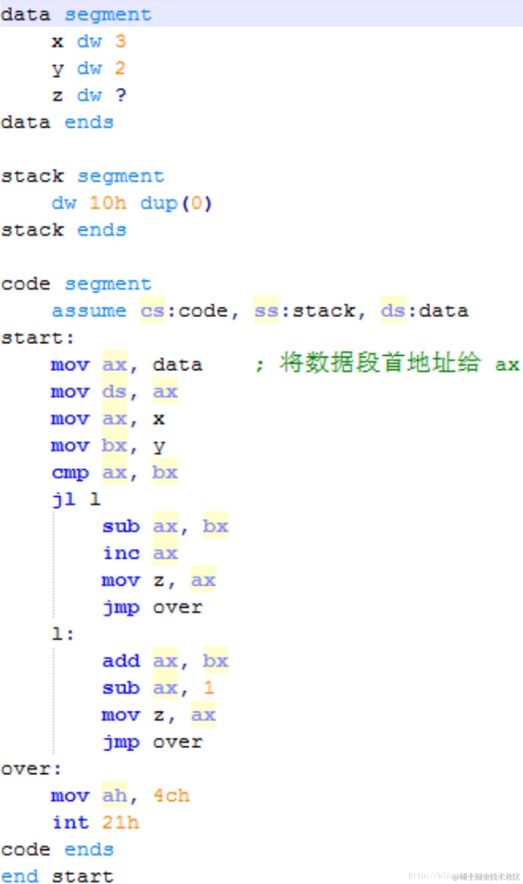The image size is (523, 884).
Task: Click the 'mov ax, x' instruction
Action: (x=108, y=419)
